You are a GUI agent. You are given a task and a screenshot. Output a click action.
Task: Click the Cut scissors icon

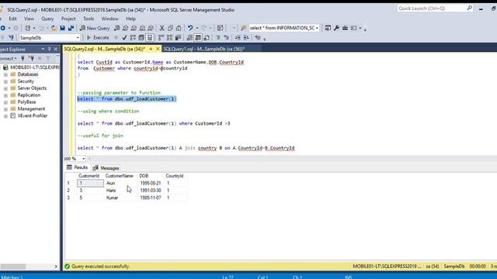pyautogui.click(x=162, y=28)
